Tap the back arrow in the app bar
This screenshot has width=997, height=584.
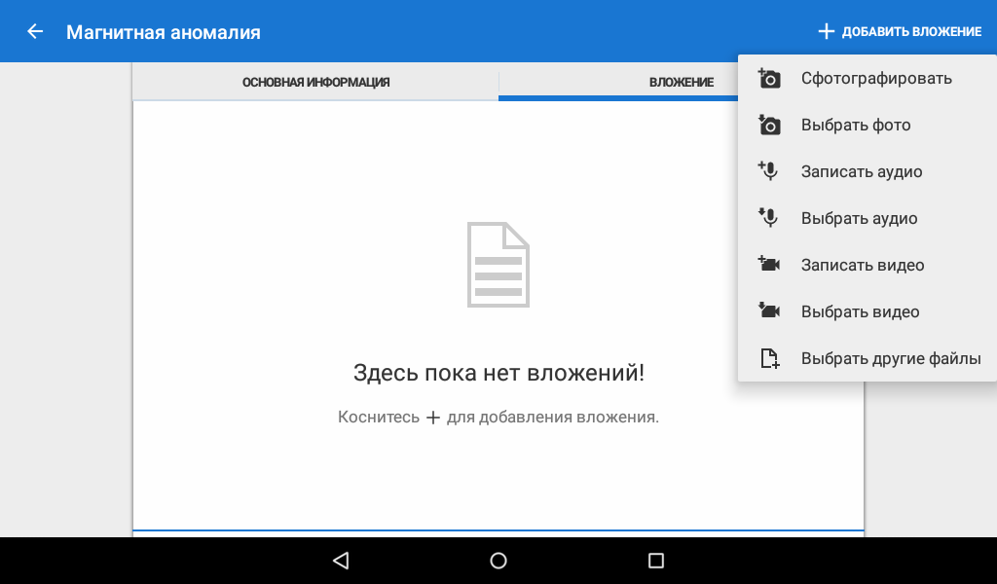(x=35, y=32)
